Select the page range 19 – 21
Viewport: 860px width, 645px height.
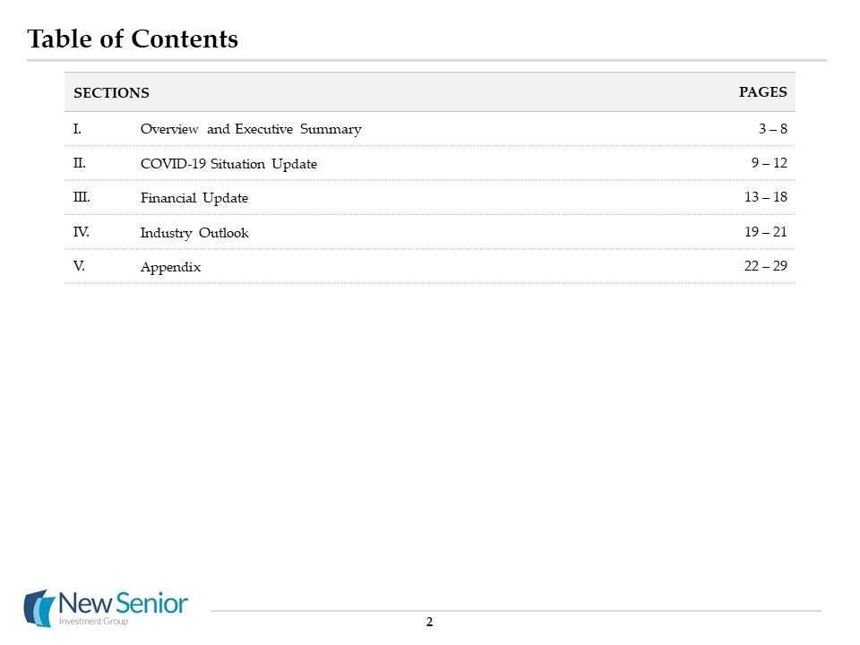pos(765,233)
